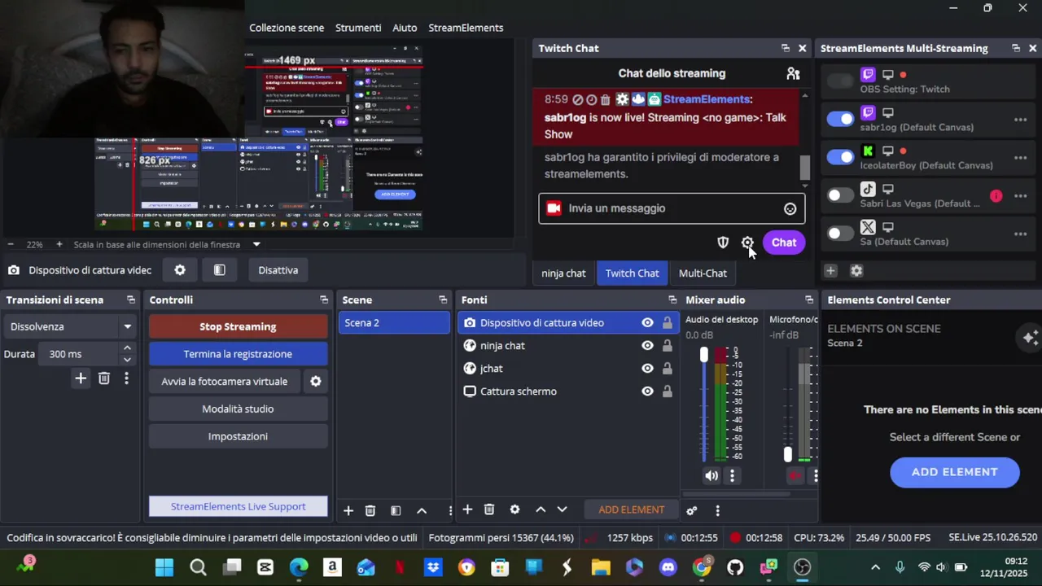Remove the selected scene
1042x586 pixels.
click(x=370, y=510)
